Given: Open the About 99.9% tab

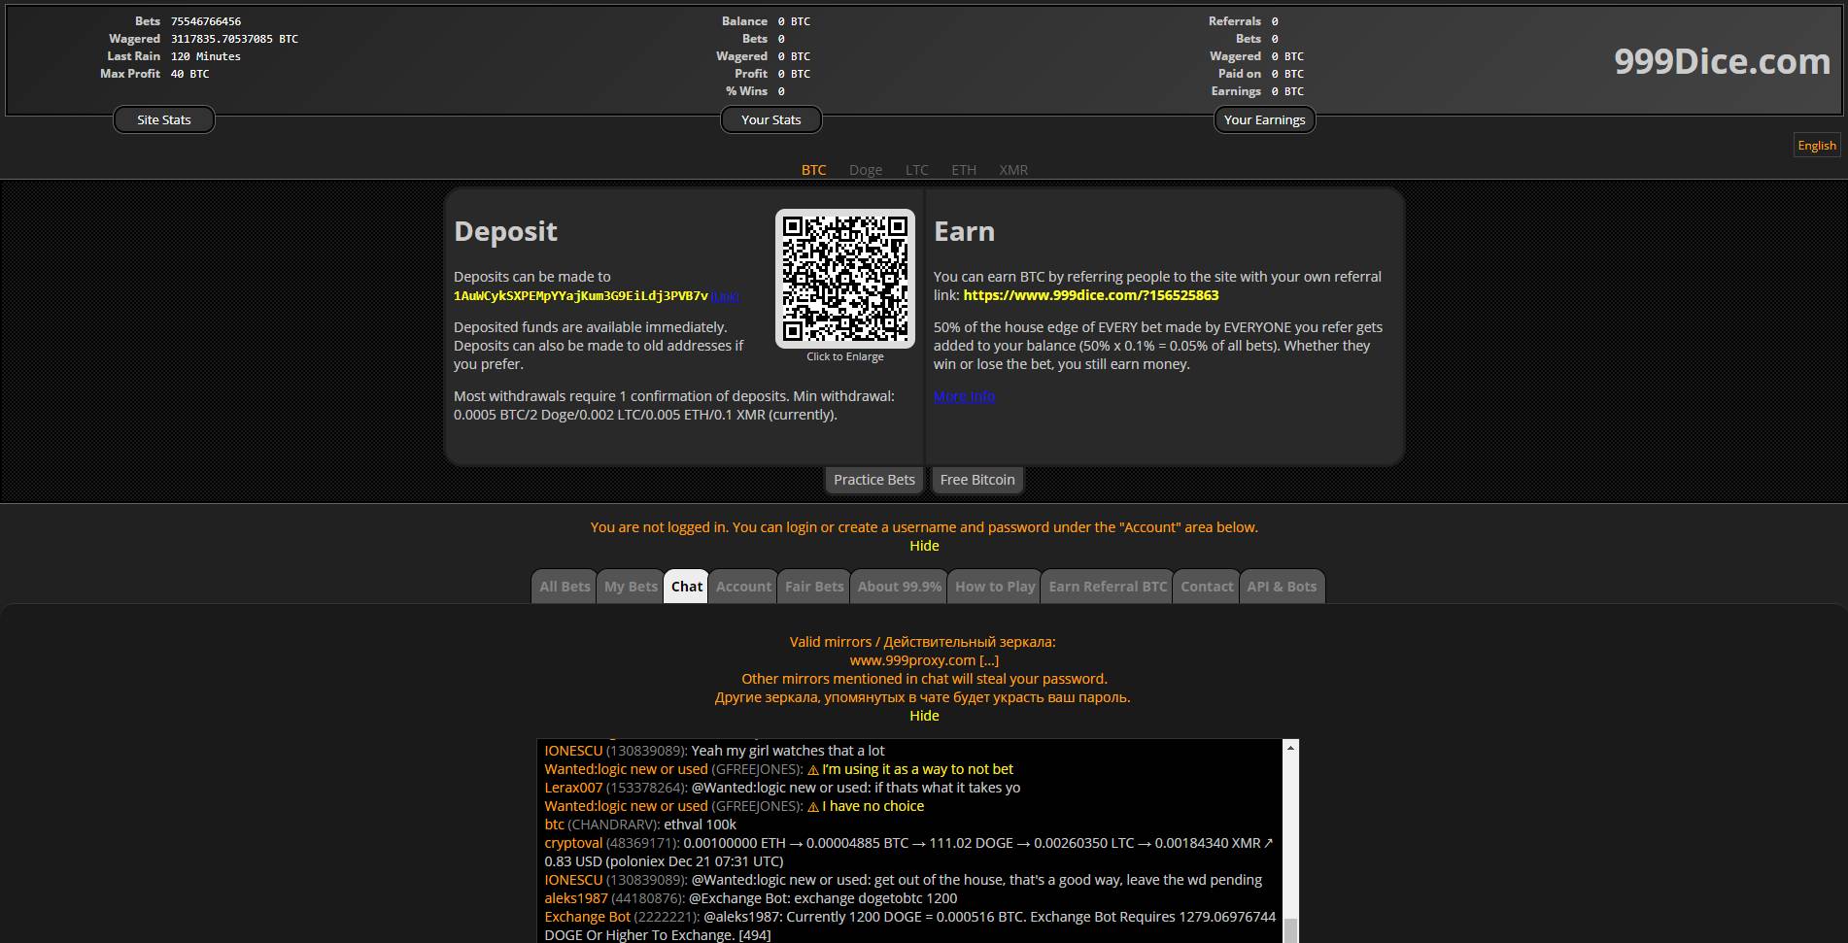Looking at the screenshot, I should click(899, 587).
